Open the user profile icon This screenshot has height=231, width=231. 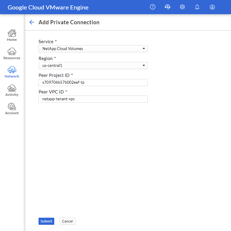212,7
